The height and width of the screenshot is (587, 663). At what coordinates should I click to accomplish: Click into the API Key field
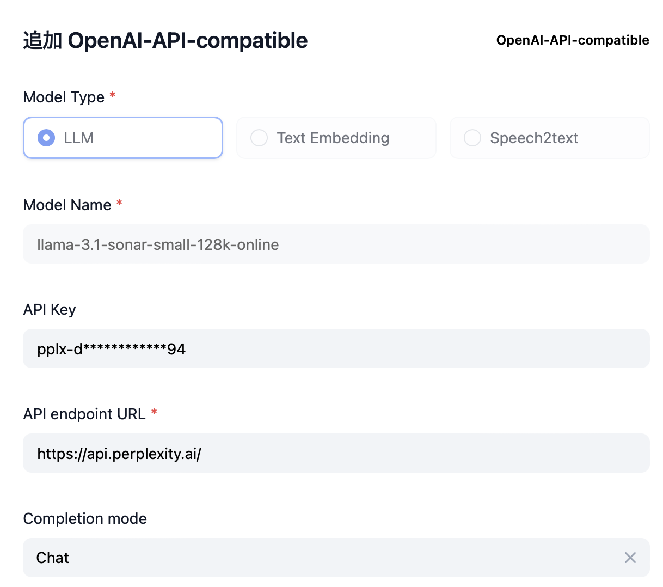[336, 349]
